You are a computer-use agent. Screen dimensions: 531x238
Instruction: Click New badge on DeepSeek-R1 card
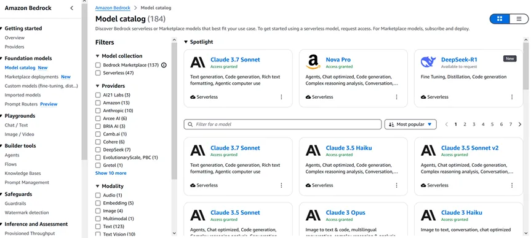tap(509, 59)
